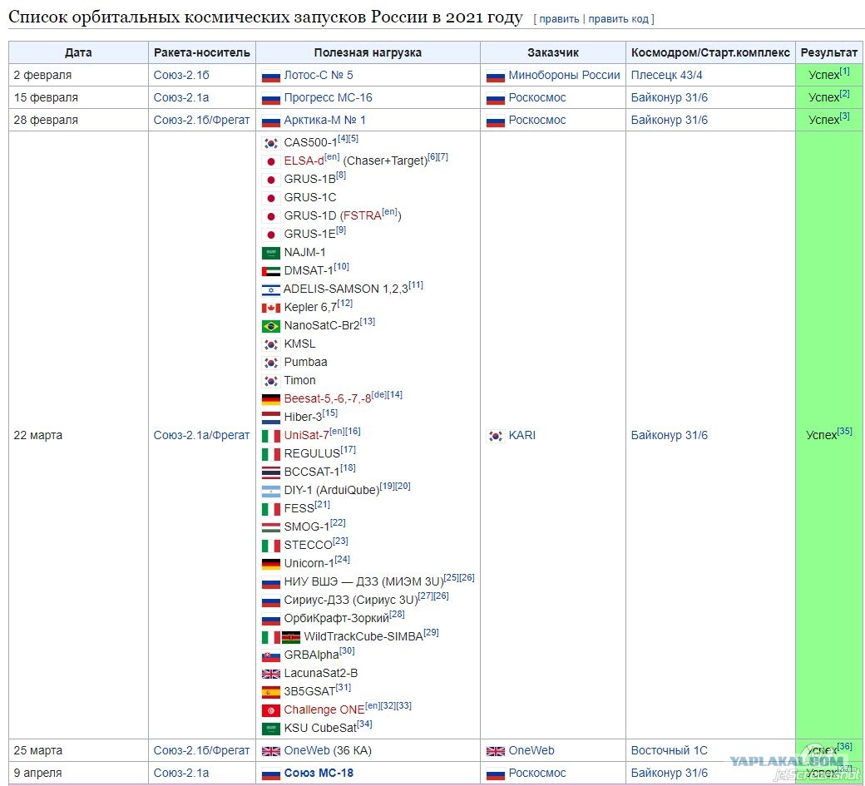Click the South Korea flag next to KARI
Image resolution: width=865 pixels, height=786 pixels.
pos(496,436)
